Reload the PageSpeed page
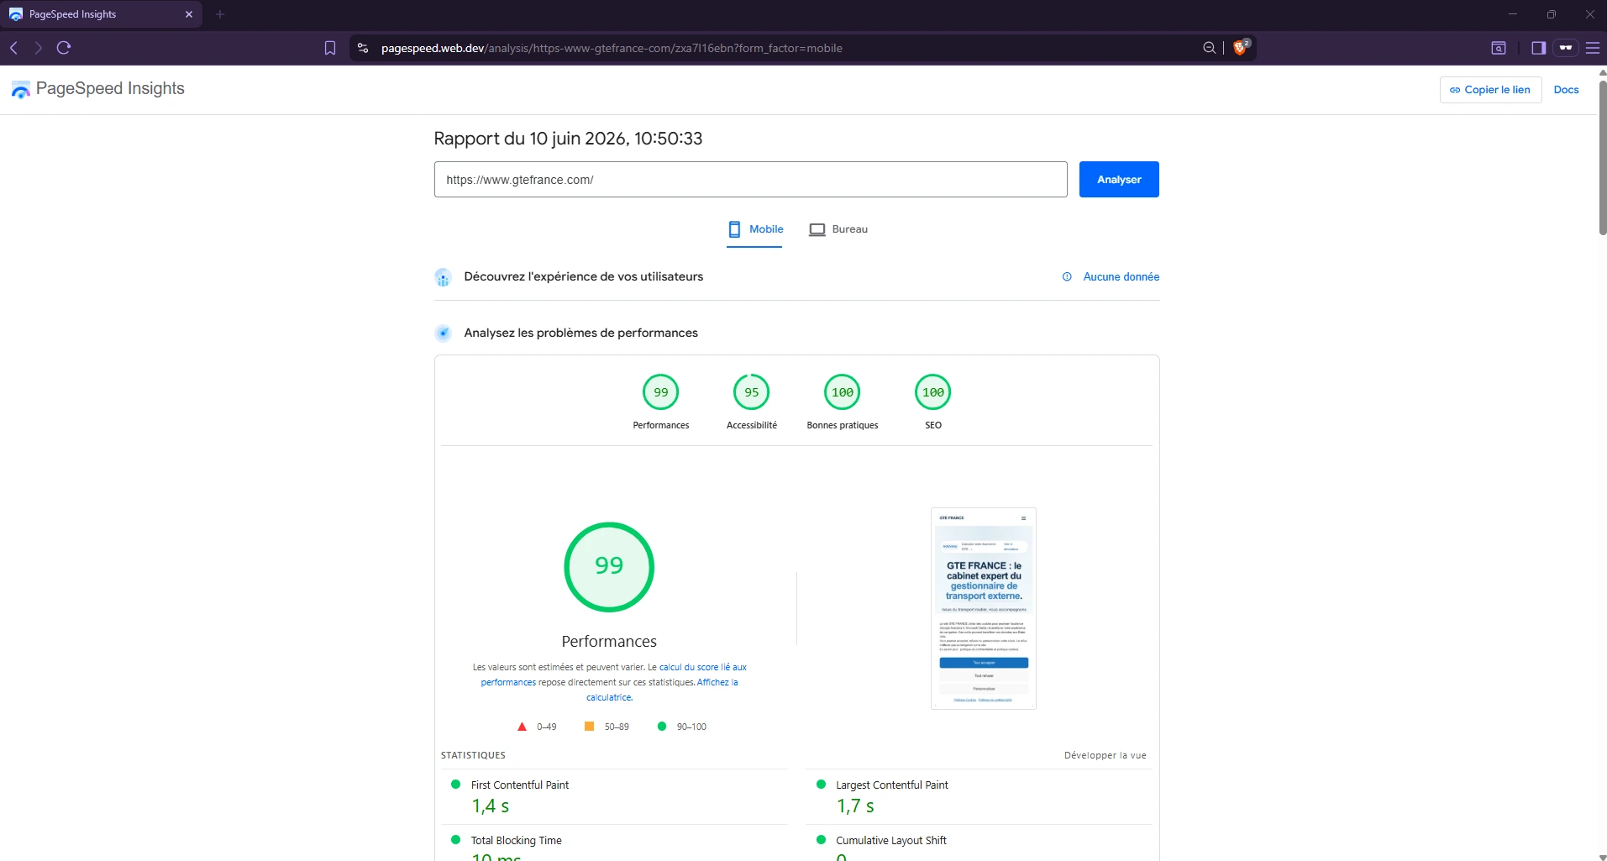1607x861 pixels. click(x=64, y=48)
